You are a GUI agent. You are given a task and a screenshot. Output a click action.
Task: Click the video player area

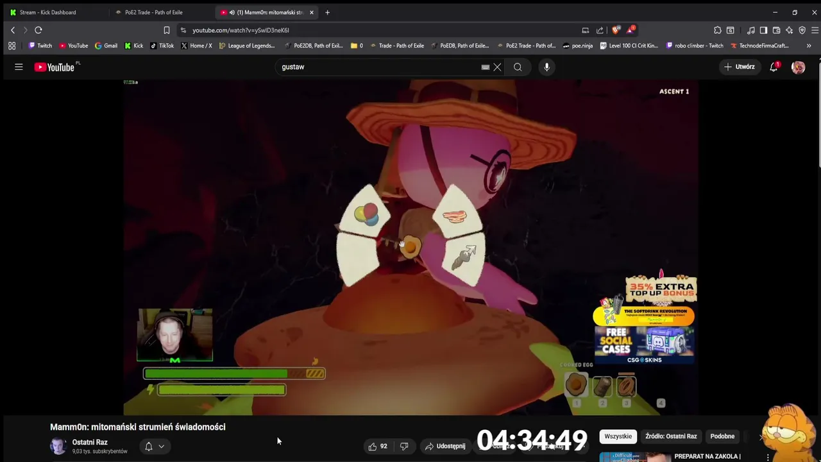click(410, 247)
